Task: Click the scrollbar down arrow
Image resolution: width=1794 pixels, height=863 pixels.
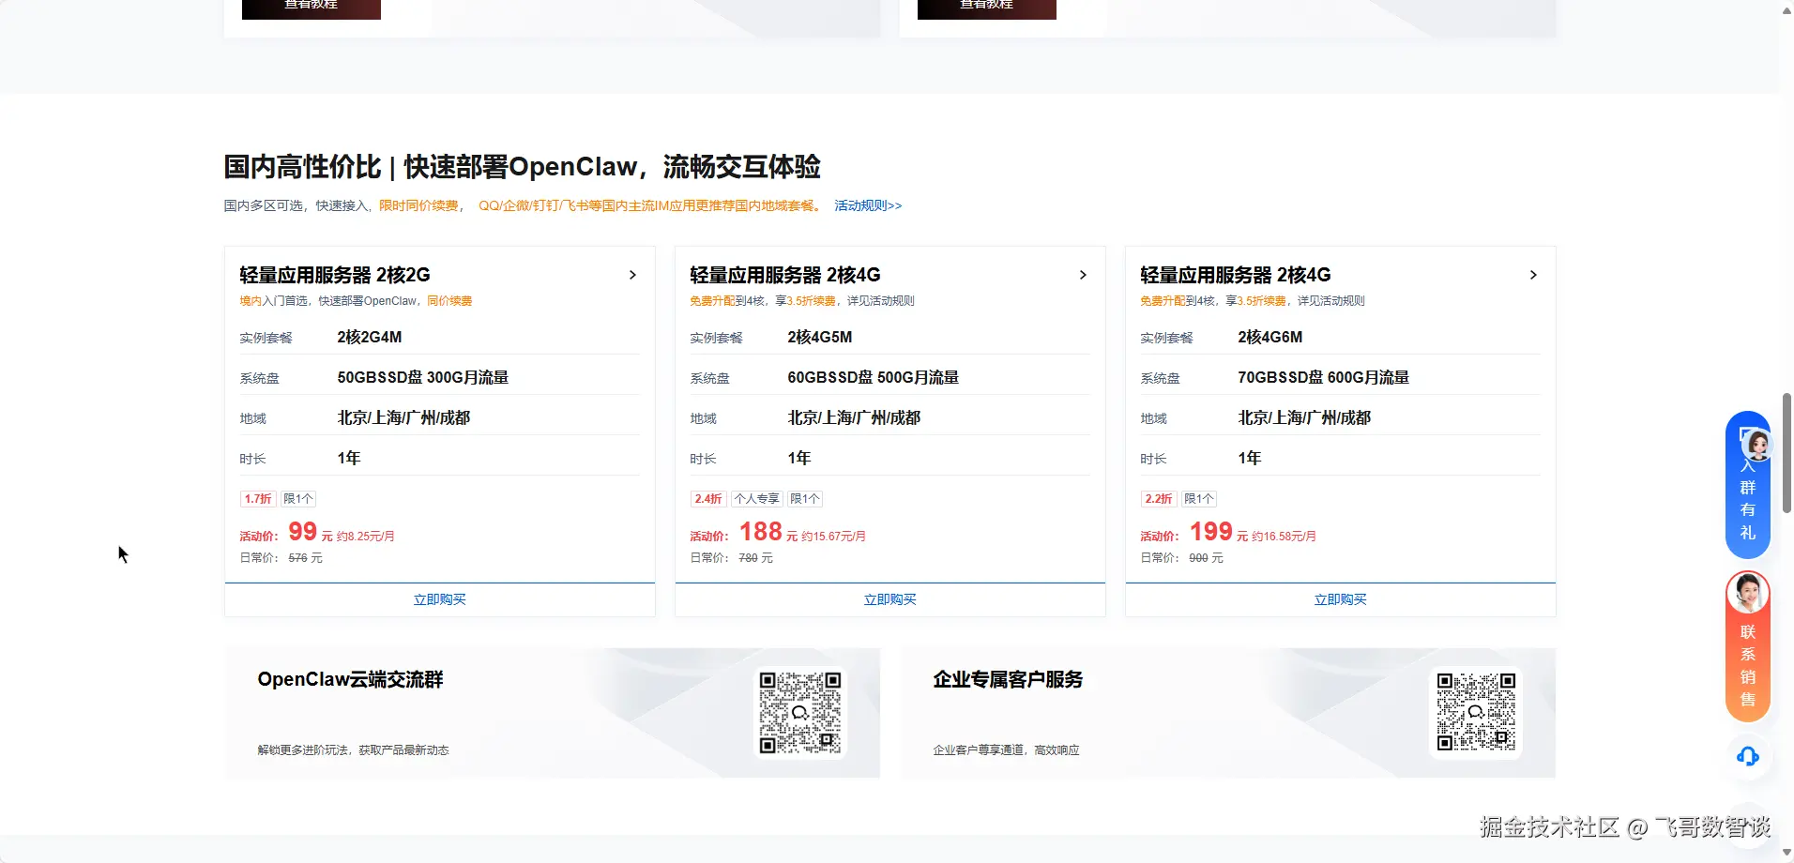Action: coord(1786,853)
